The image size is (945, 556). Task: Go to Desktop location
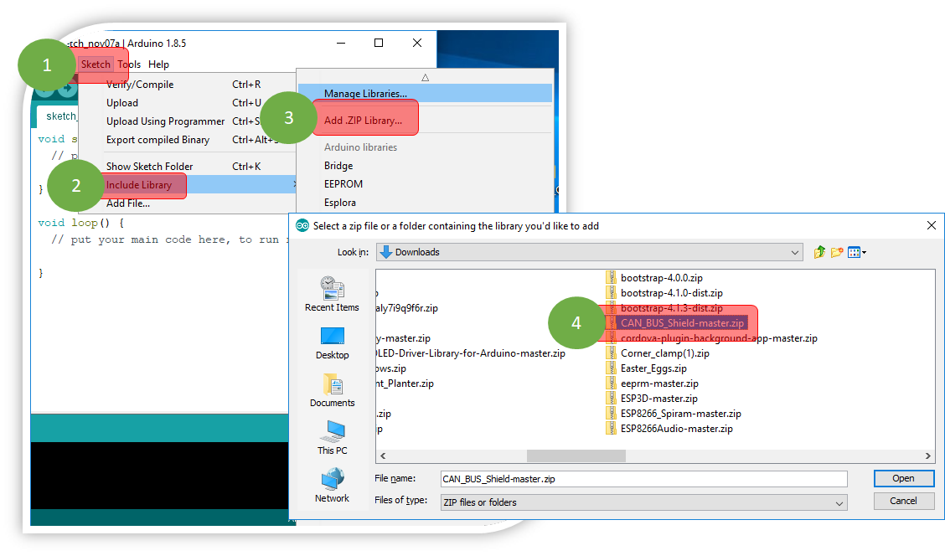coord(332,343)
